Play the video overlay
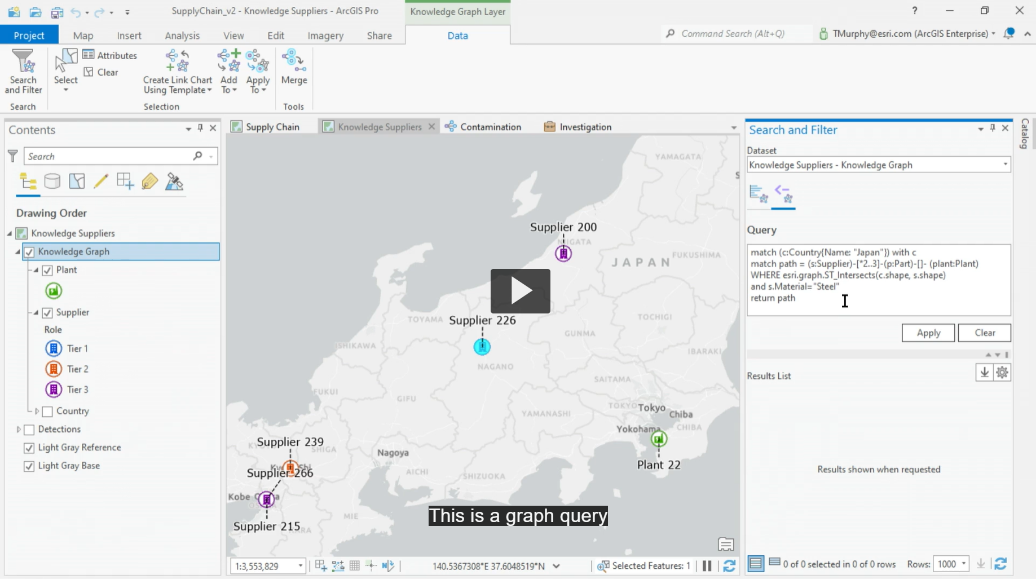Image resolution: width=1036 pixels, height=579 pixels. point(521,291)
